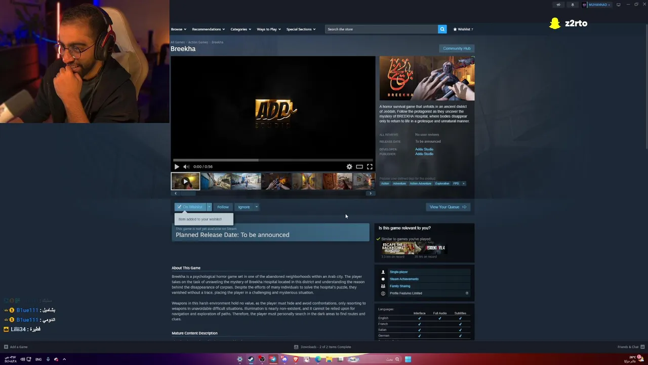This screenshot has height=365, width=648.
Task: Open video settings gear icon
Action: click(x=349, y=167)
